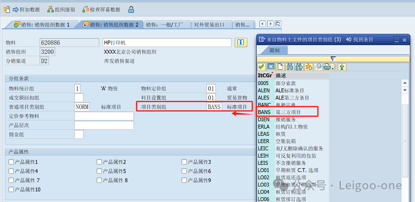The height and width of the screenshot is (202, 415).
Task: Click the printer icon in popup toolbar
Action: [328, 67]
